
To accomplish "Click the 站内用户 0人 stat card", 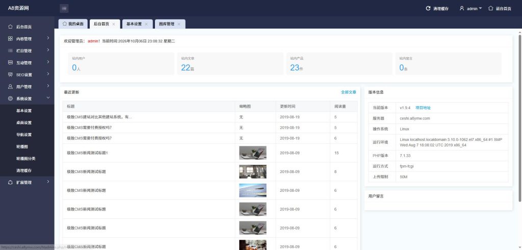I will 121,64.
